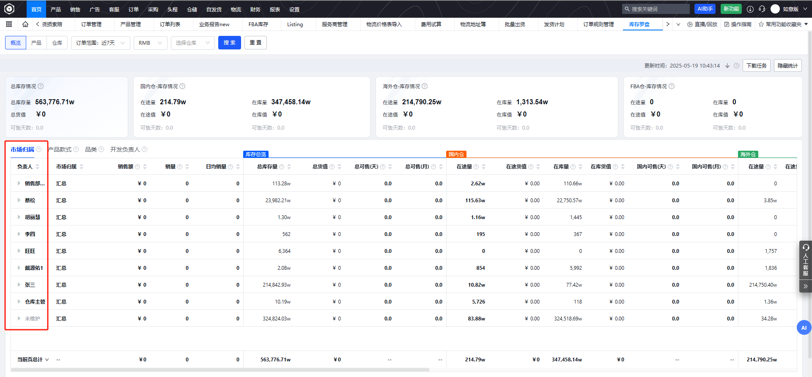Open the floating AI assistant bubble
812x377 pixels.
pos(804,328)
